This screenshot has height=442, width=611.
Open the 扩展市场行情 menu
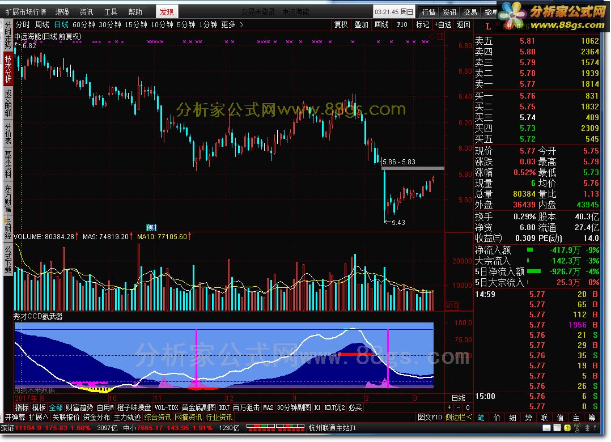point(26,12)
